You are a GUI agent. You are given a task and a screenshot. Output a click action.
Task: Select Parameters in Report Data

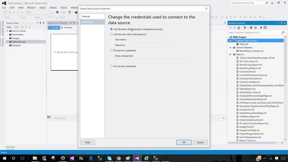click(x=18, y=35)
